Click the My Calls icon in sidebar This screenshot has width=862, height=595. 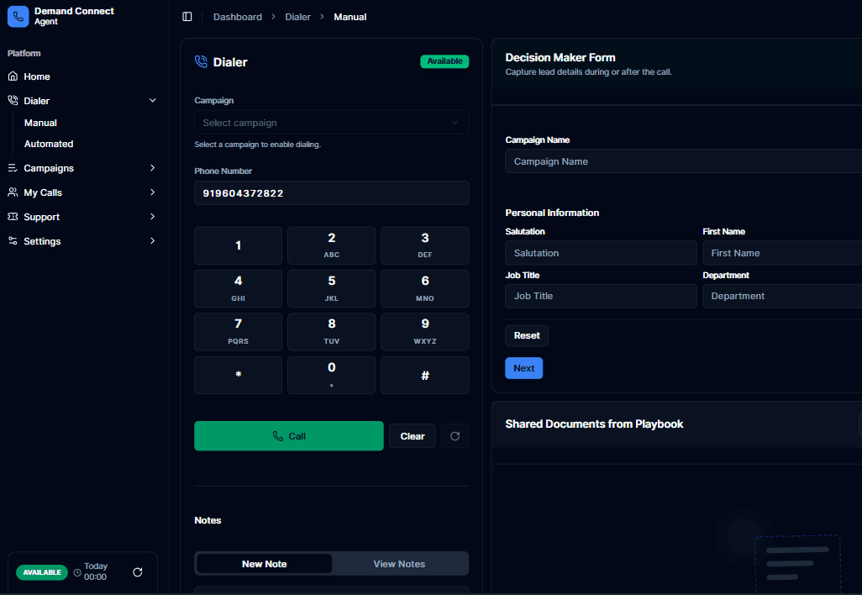pos(12,192)
